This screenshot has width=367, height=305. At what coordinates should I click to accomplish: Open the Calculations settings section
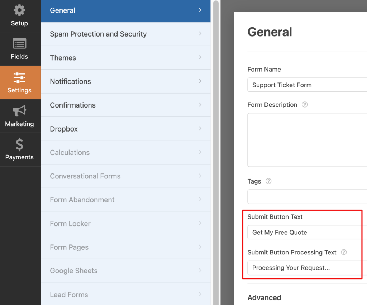click(126, 152)
